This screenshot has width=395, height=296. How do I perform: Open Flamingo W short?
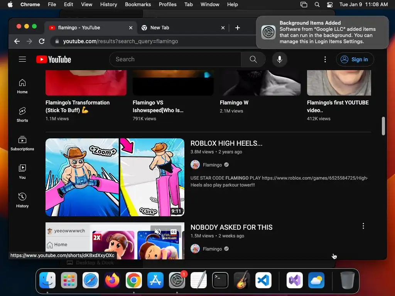click(x=234, y=103)
